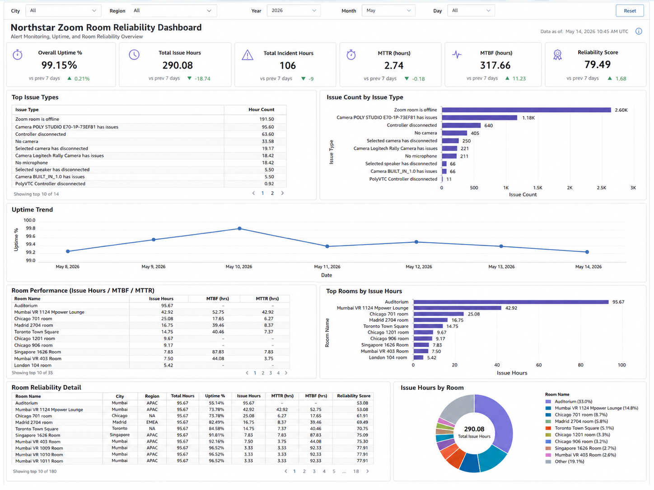Click the Reset button
The height and width of the screenshot is (490, 654).
click(630, 11)
